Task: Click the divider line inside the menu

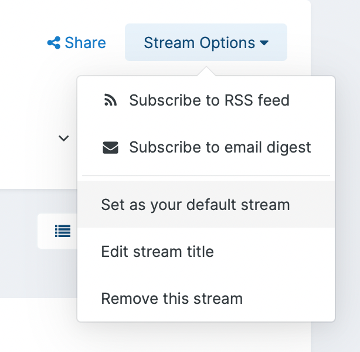Action: click(206, 175)
